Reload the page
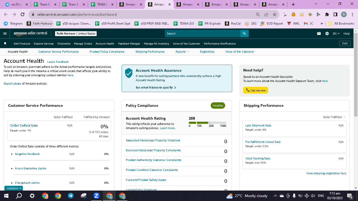Viewport: 358px width, 201px height. [x=23, y=14]
